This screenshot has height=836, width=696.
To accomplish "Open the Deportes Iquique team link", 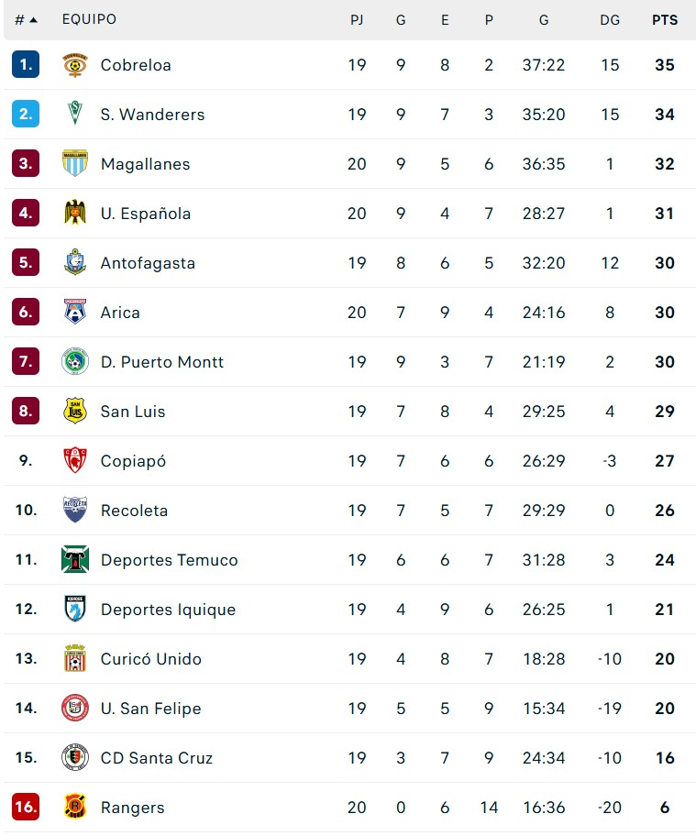I will click(168, 610).
